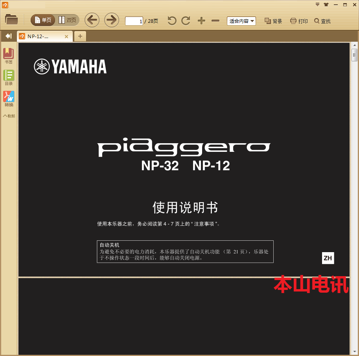Close the reader window

[x=354, y=5]
